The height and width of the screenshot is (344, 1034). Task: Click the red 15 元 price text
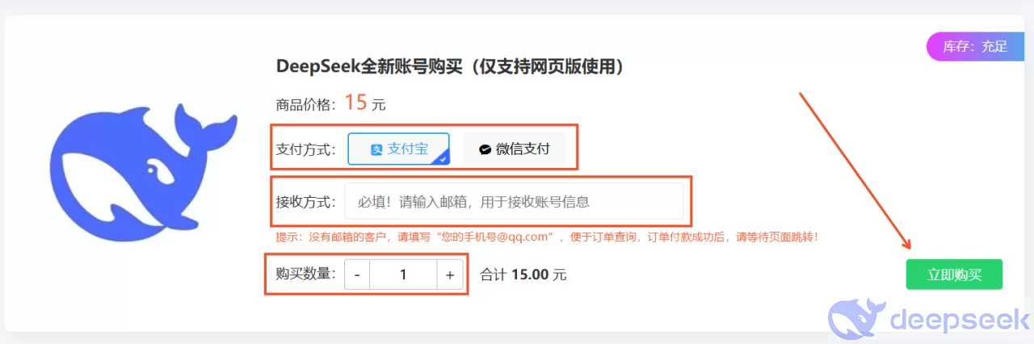coord(365,103)
